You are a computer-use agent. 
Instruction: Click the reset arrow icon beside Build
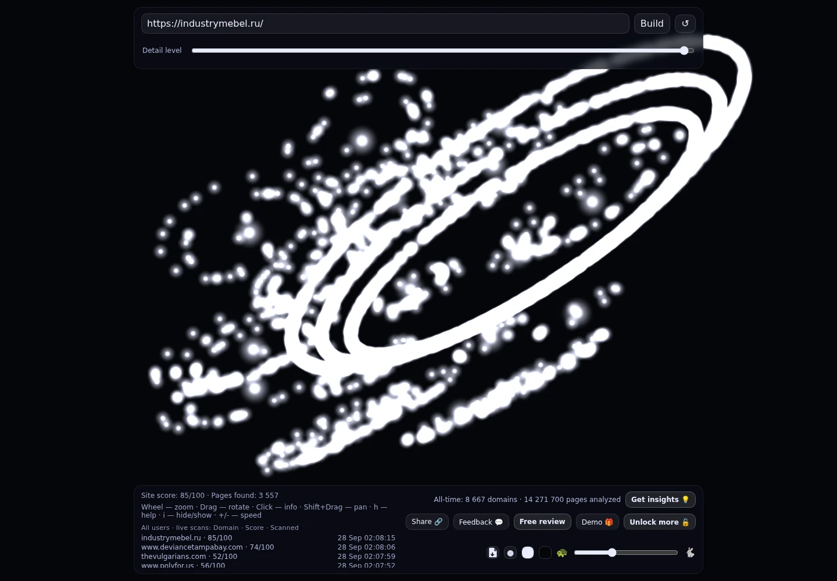685,23
